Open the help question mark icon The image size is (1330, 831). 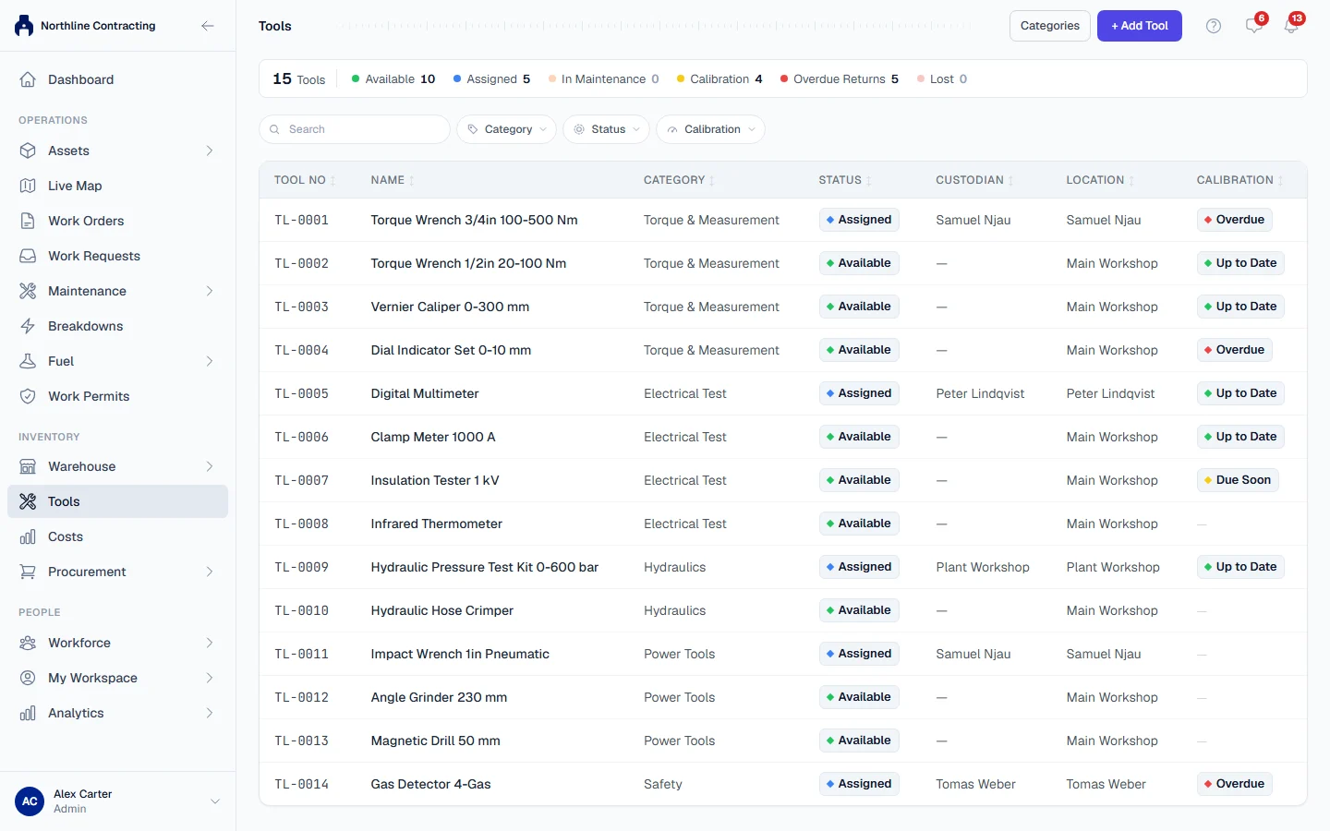(1214, 26)
